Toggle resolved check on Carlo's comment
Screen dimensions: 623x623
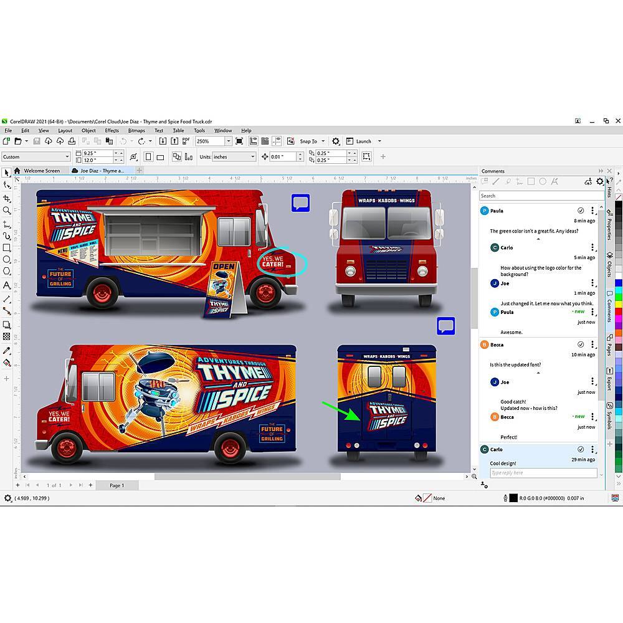click(x=581, y=449)
